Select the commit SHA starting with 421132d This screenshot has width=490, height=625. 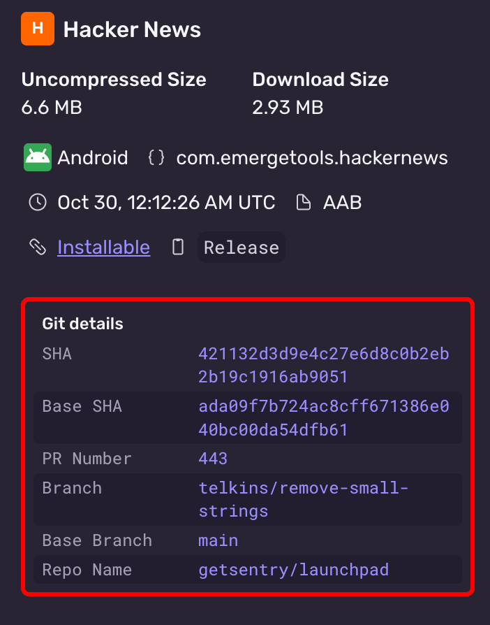point(325,365)
